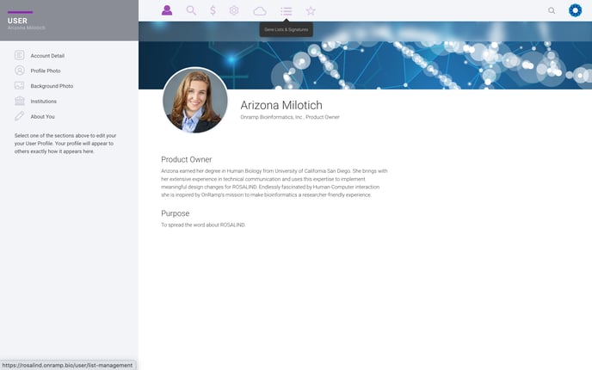Viewport: 592px width, 370px height.
Task: Click the magnifier icon in the purple navigation row
Action: tap(191, 10)
